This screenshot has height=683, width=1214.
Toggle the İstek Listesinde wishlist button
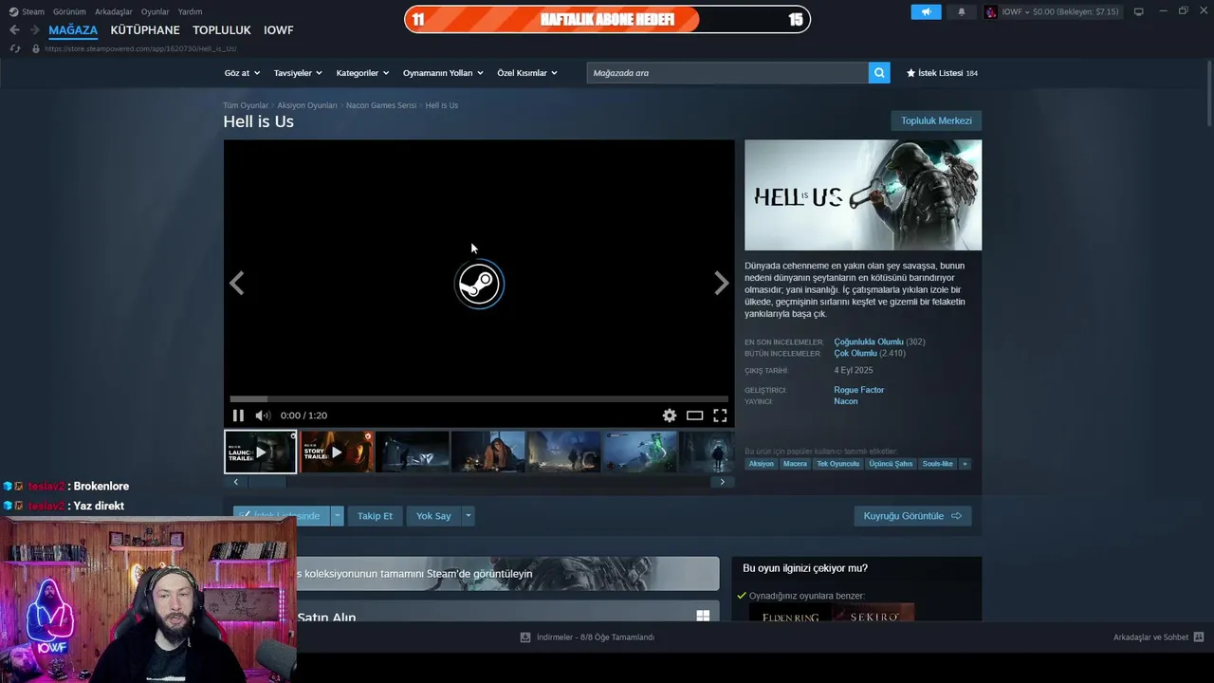point(282,516)
